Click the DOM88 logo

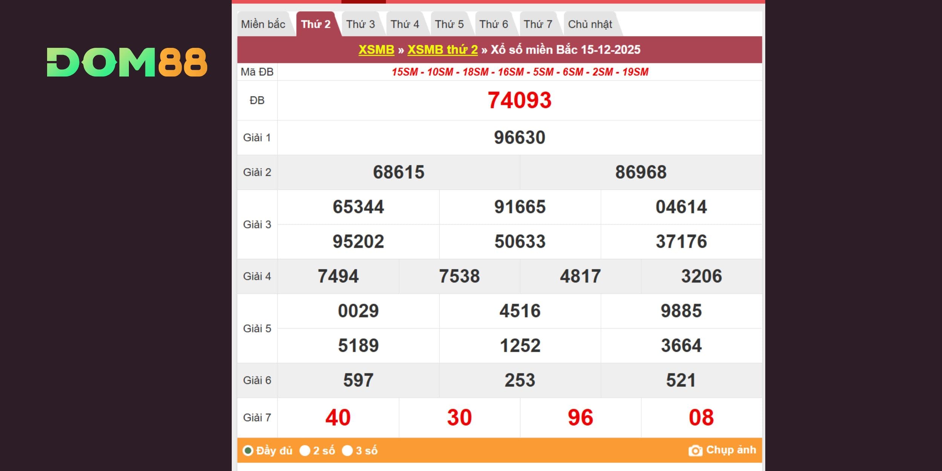(127, 62)
